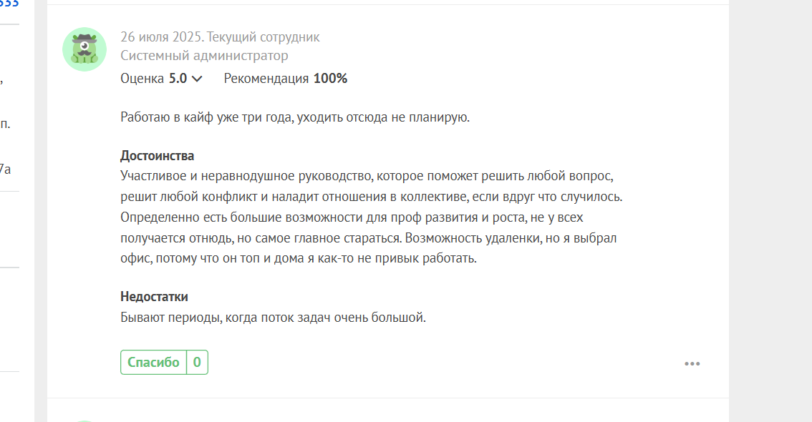Click the 100% recommendation value

point(330,79)
